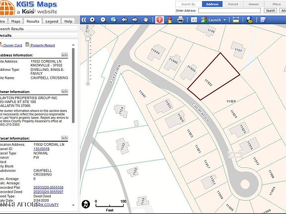This screenshot has width=286, height=214.
Task: Click building labeled 1107 on map
Action: [238, 50]
